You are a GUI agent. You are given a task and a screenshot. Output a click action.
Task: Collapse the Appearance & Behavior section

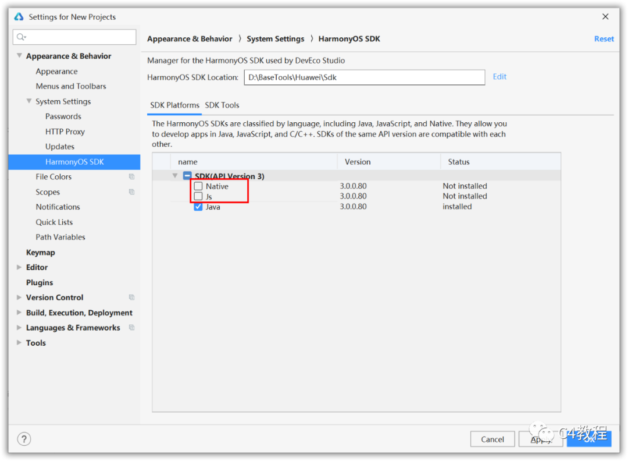pyautogui.click(x=19, y=56)
